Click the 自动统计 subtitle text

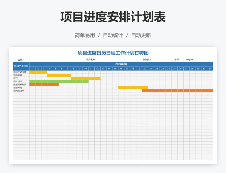(x=113, y=35)
